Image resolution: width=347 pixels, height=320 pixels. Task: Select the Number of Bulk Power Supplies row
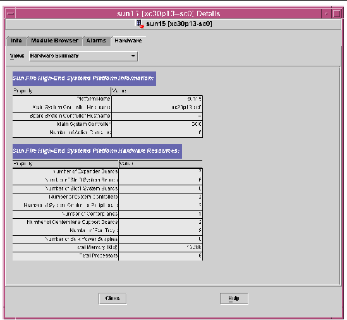(x=107, y=239)
